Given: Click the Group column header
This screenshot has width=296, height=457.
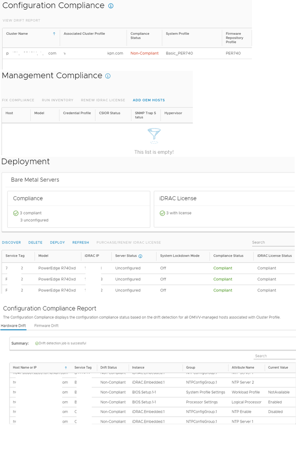Looking at the screenshot, I should (190, 368).
